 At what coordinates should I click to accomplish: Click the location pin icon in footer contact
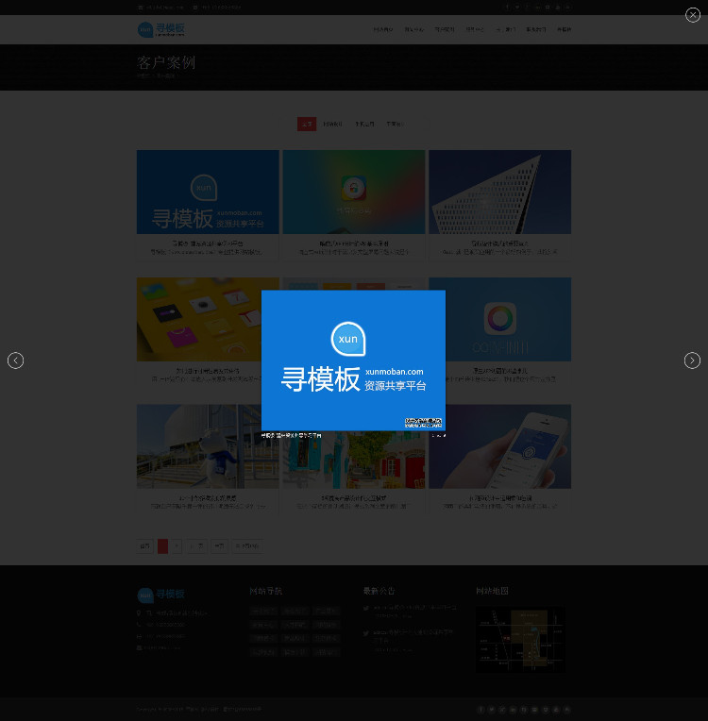coord(139,613)
